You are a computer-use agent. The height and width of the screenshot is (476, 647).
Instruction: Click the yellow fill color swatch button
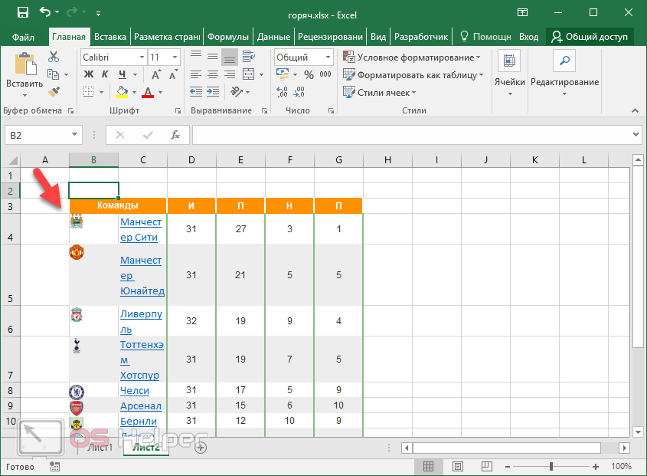[x=122, y=92]
